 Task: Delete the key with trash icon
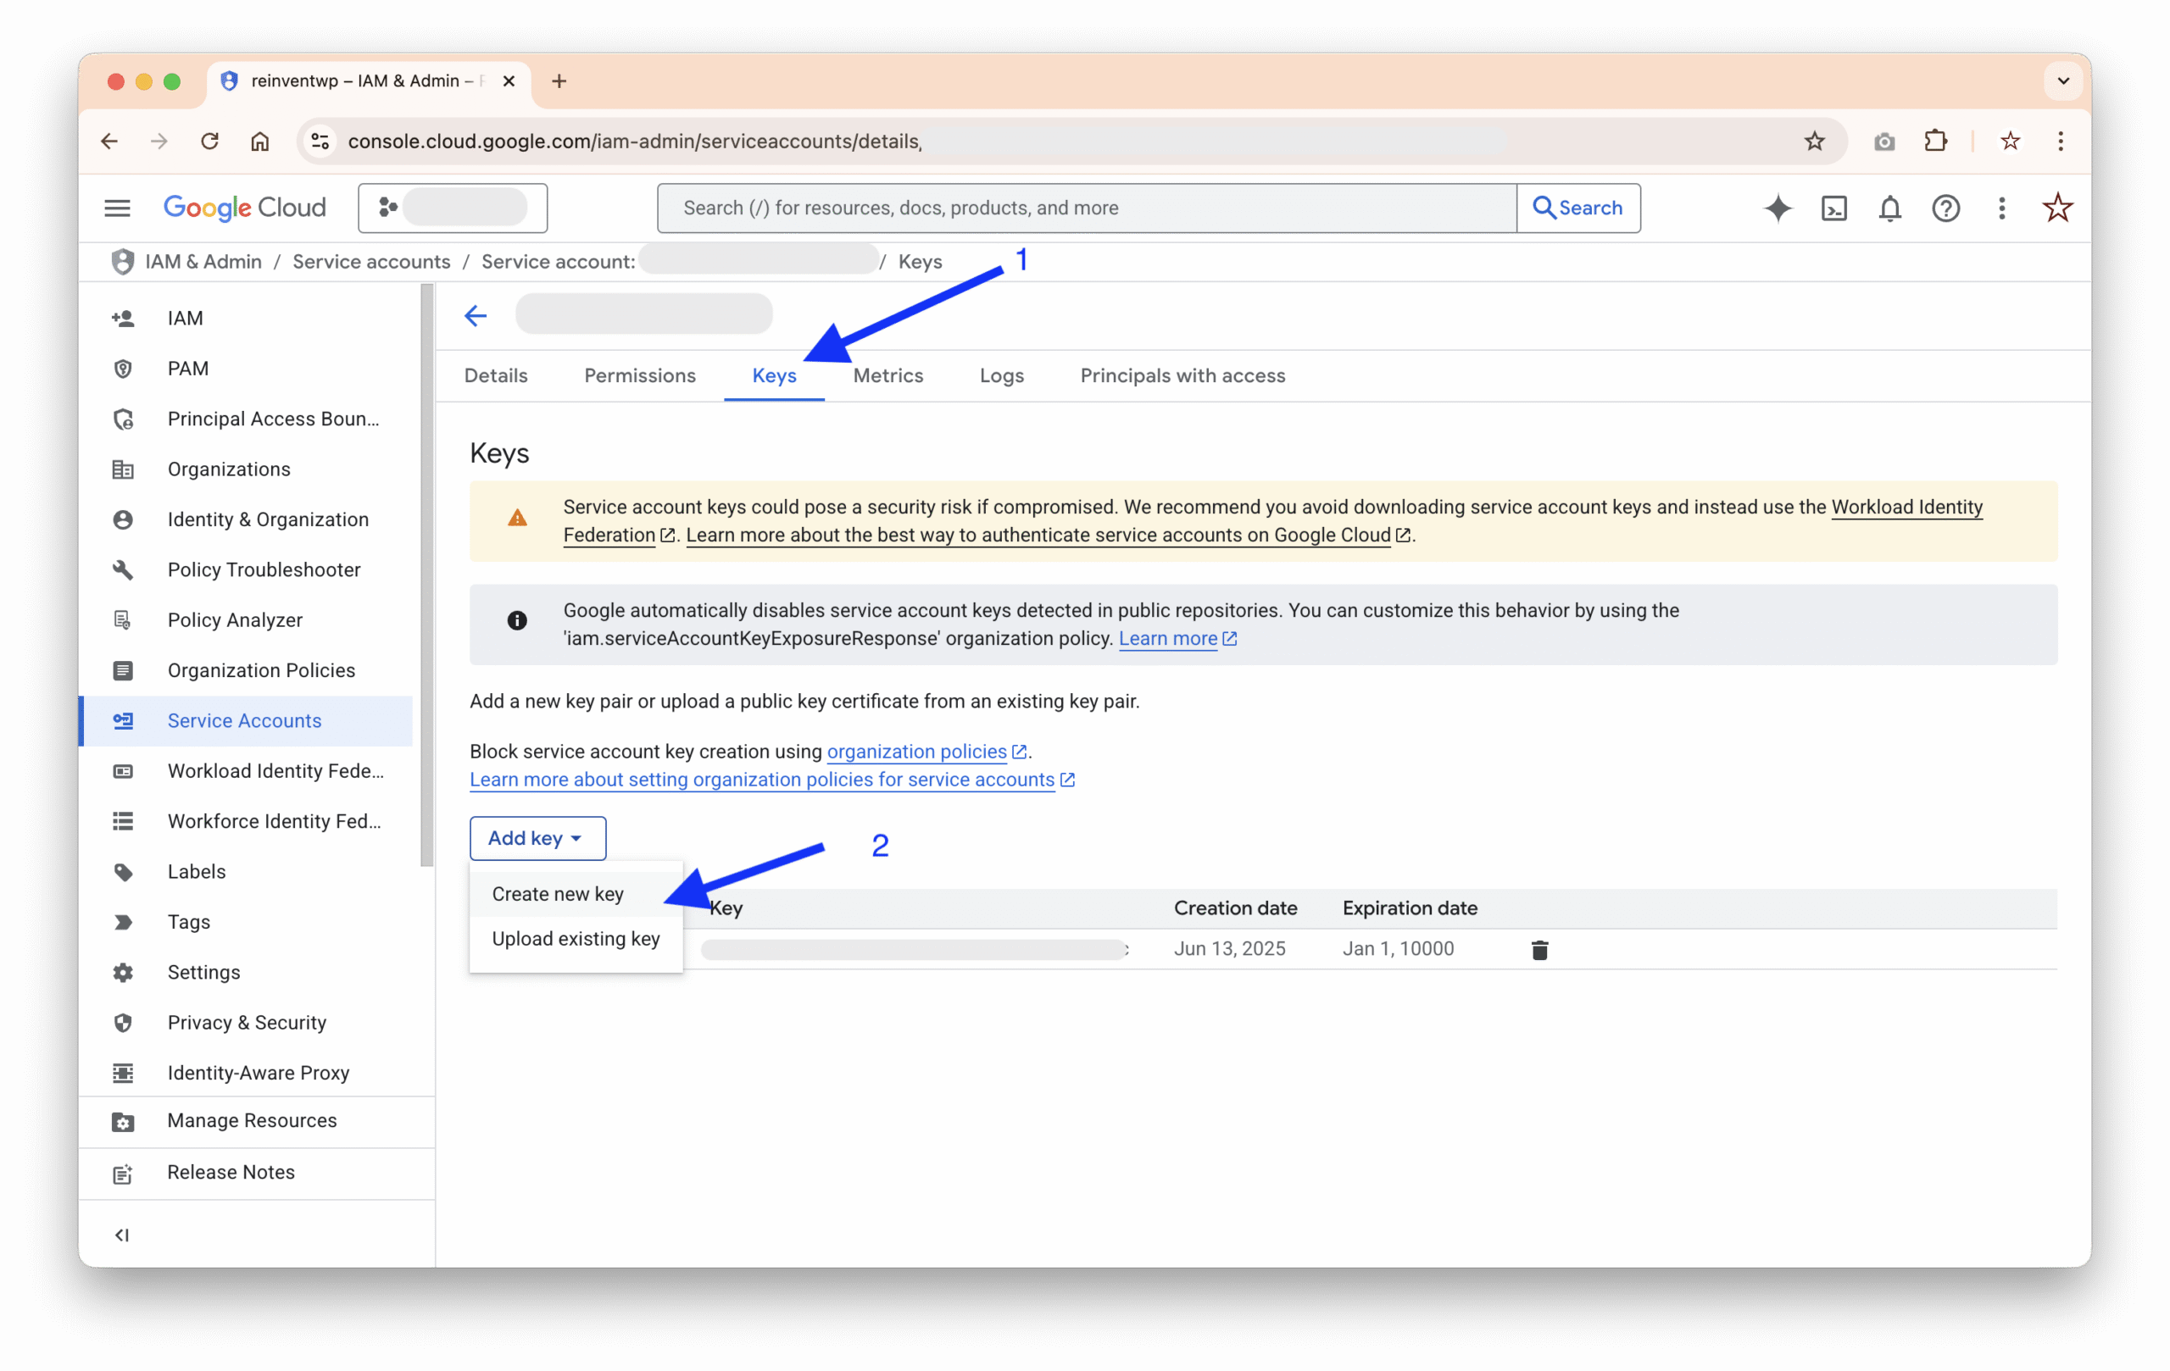1539,949
